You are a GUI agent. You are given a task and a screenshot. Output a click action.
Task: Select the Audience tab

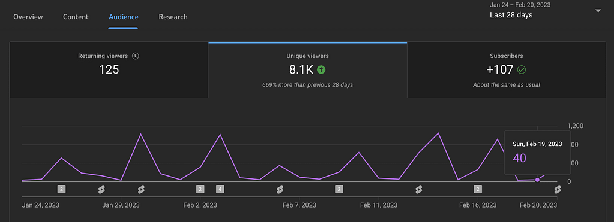[124, 17]
